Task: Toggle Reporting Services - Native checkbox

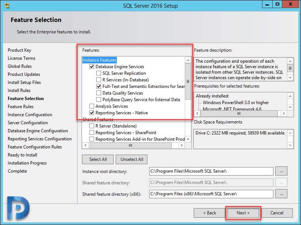Action: [92, 113]
